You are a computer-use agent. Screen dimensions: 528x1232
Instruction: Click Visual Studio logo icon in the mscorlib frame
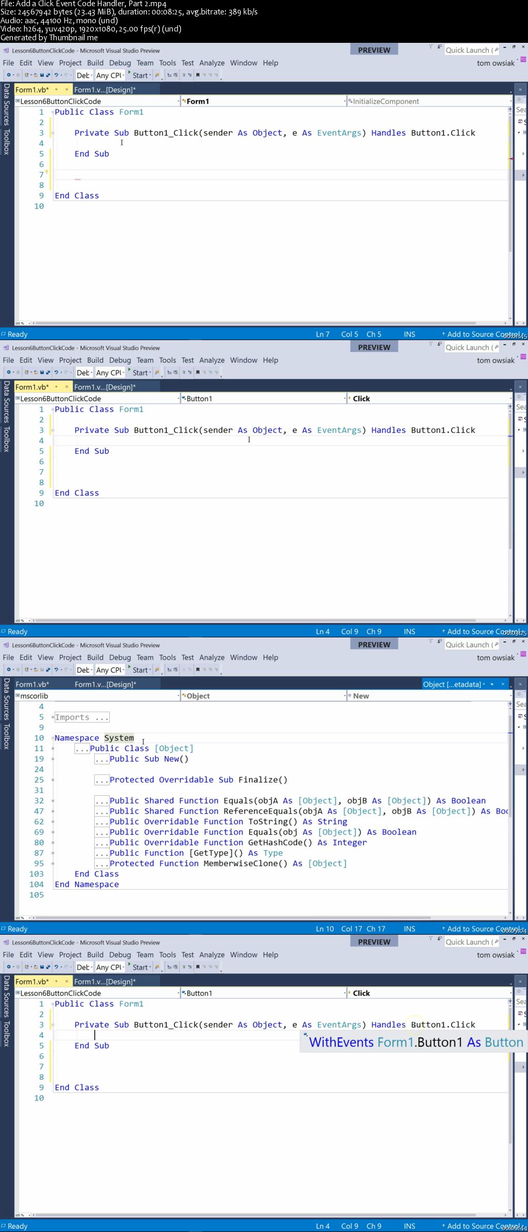pos(6,645)
